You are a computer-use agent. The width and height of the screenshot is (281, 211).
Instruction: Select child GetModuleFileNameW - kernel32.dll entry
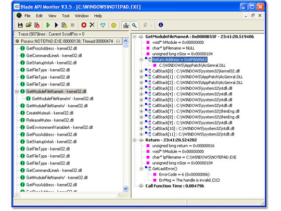pos(62,98)
